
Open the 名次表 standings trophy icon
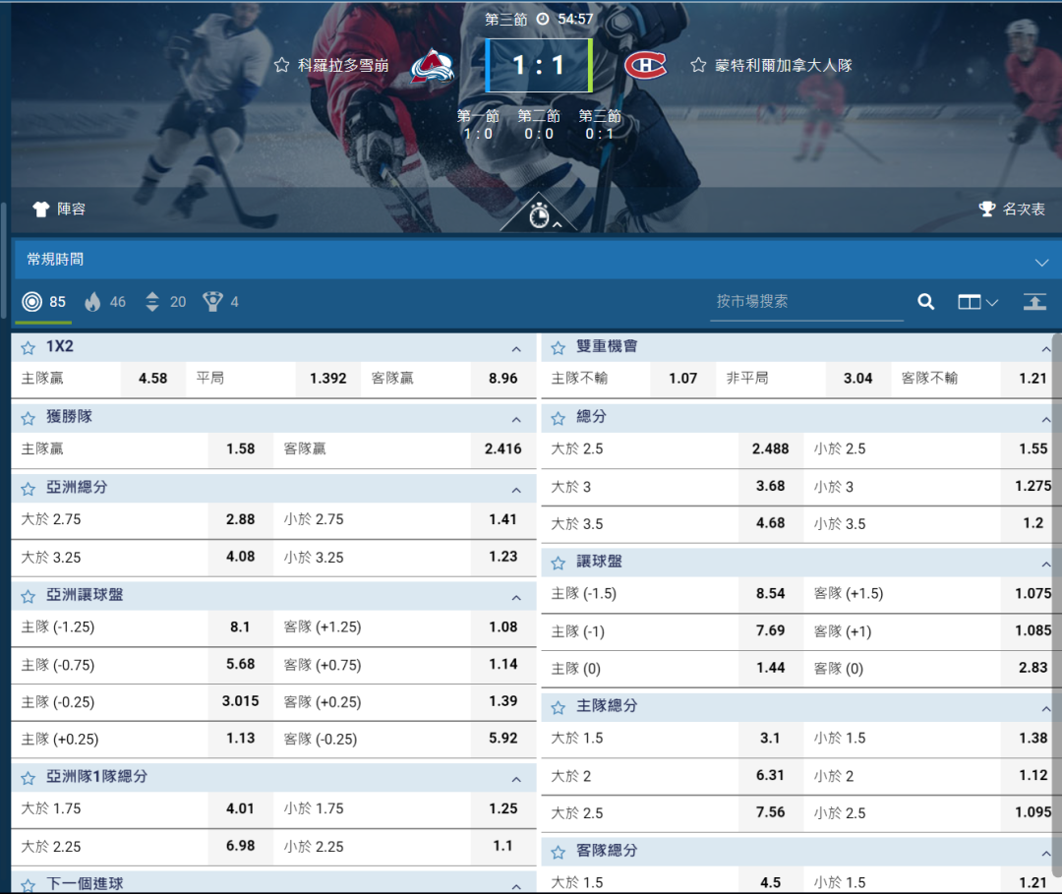point(987,209)
